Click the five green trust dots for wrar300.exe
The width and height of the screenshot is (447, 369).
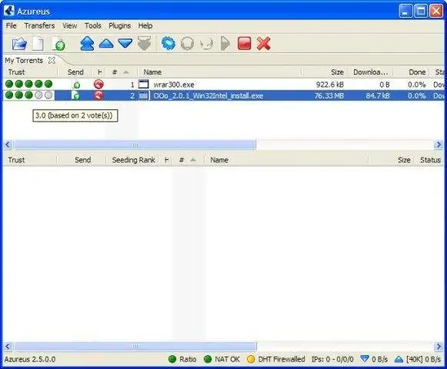coord(28,84)
